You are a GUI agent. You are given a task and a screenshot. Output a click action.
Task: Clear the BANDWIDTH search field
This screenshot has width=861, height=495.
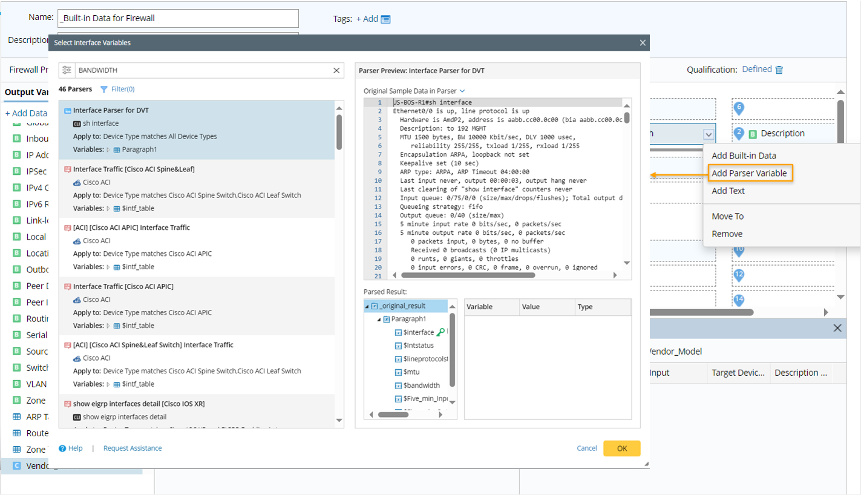pyautogui.click(x=336, y=70)
